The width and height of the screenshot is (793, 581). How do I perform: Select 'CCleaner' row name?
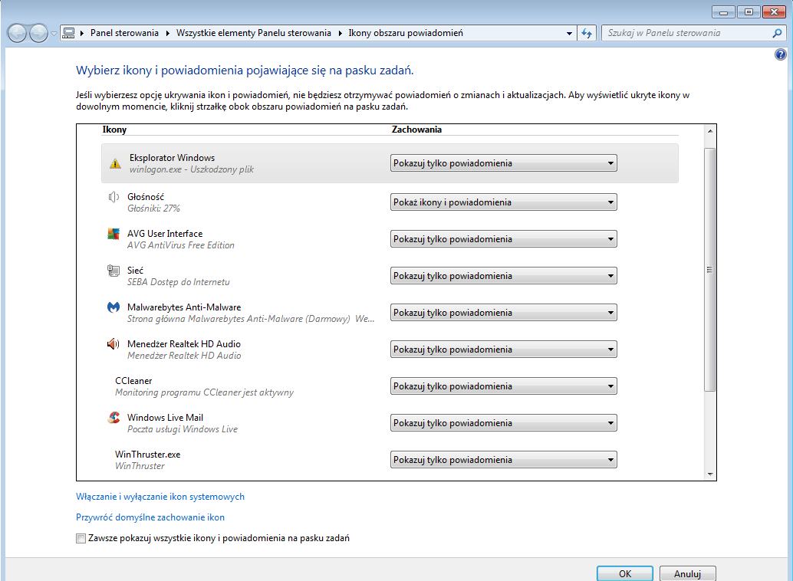point(133,381)
